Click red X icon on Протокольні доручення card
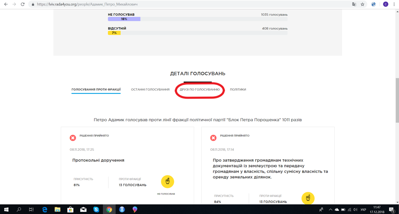Screen dimensions: 399x214 click(73, 138)
